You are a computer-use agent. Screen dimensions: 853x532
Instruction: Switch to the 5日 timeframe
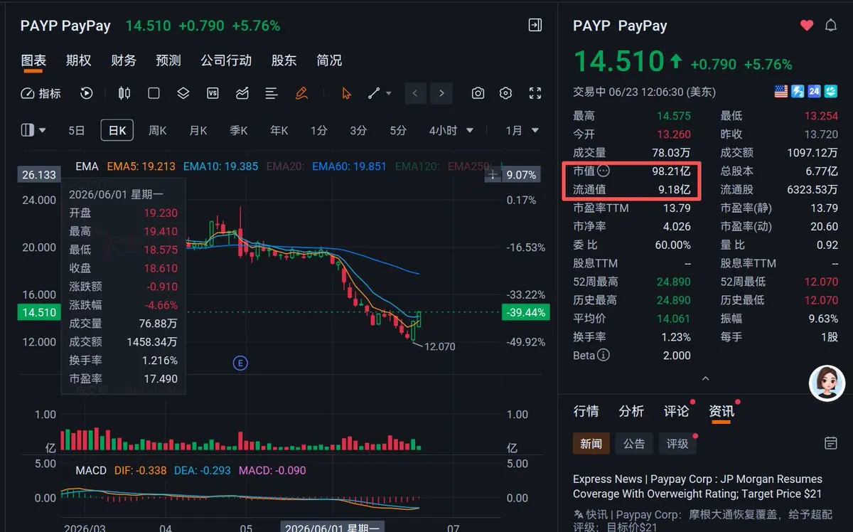point(77,130)
